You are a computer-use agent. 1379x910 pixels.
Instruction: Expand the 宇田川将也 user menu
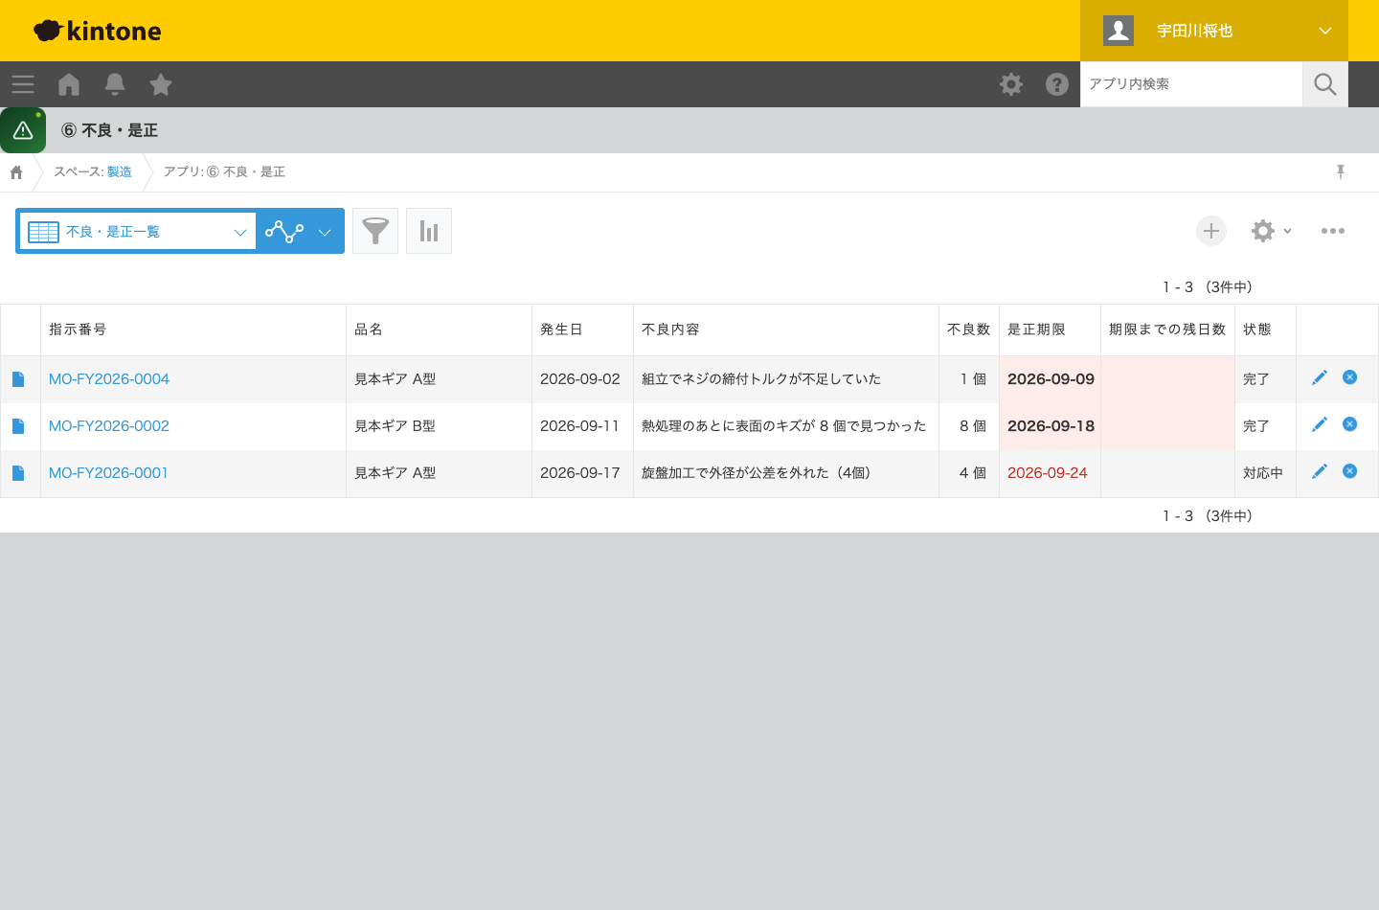tap(1214, 31)
